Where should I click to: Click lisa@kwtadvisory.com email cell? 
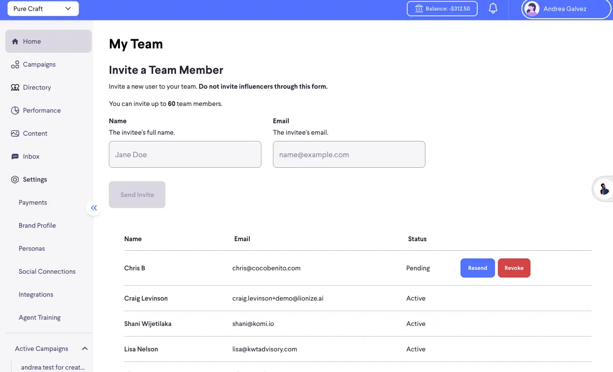tap(265, 349)
